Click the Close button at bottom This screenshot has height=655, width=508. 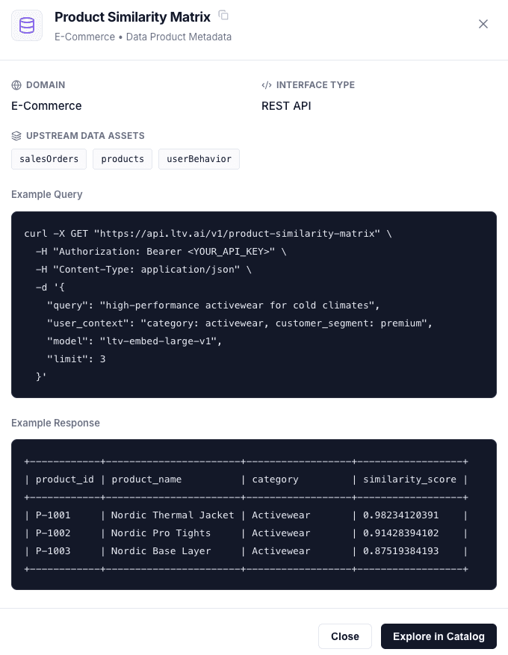tap(345, 636)
